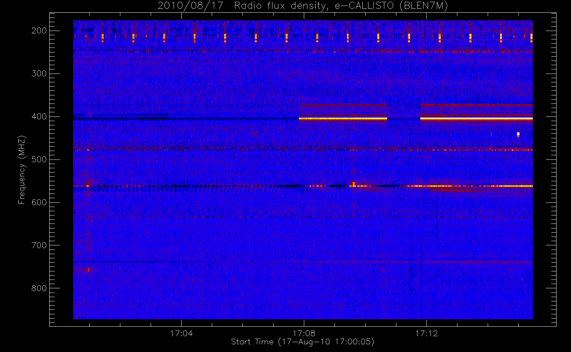Click the 600 frequency tick label
This screenshot has width=571, height=352.
(39, 202)
